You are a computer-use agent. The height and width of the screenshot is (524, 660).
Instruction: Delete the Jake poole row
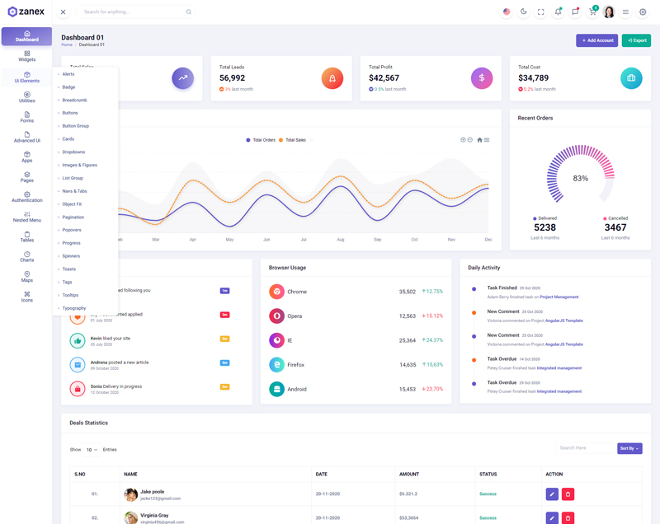(568, 494)
